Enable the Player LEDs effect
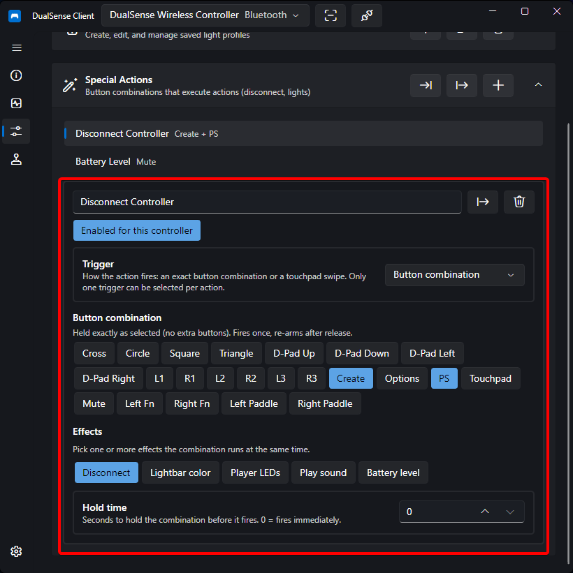The image size is (573, 573). 255,472
